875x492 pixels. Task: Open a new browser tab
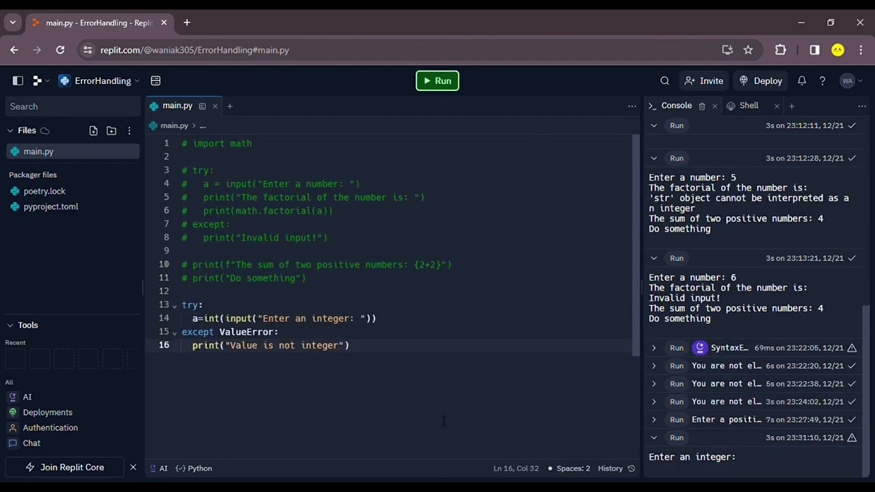[x=187, y=23]
